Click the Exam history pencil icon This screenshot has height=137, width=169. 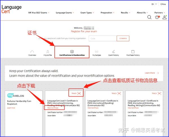pos(114,52)
